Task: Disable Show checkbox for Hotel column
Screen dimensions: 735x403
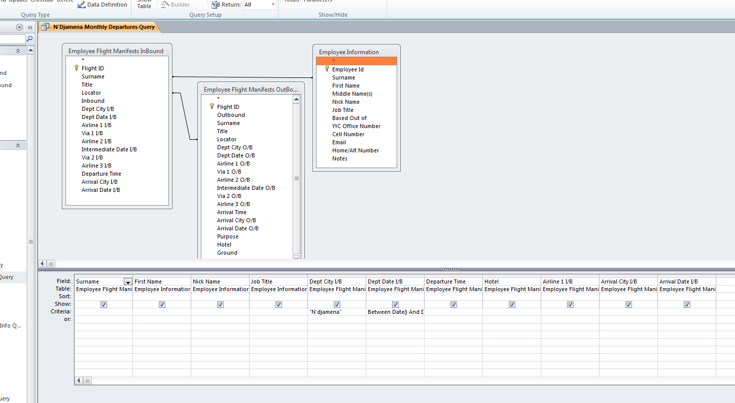Action: point(512,304)
